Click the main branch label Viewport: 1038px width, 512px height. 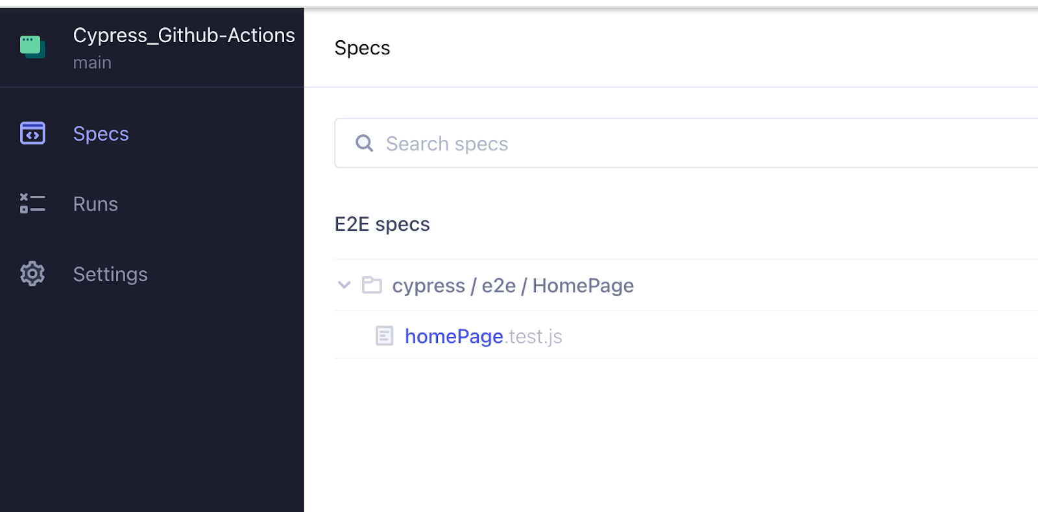(92, 62)
